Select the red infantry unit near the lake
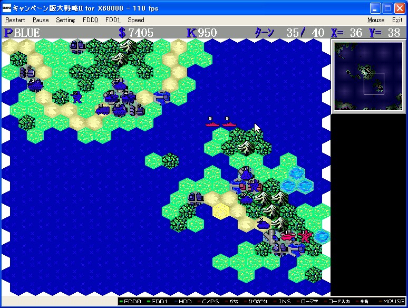Screen dimensions: 408x308 (x=305, y=235)
